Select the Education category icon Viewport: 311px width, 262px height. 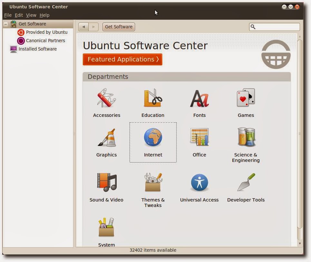(x=153, y=102)
